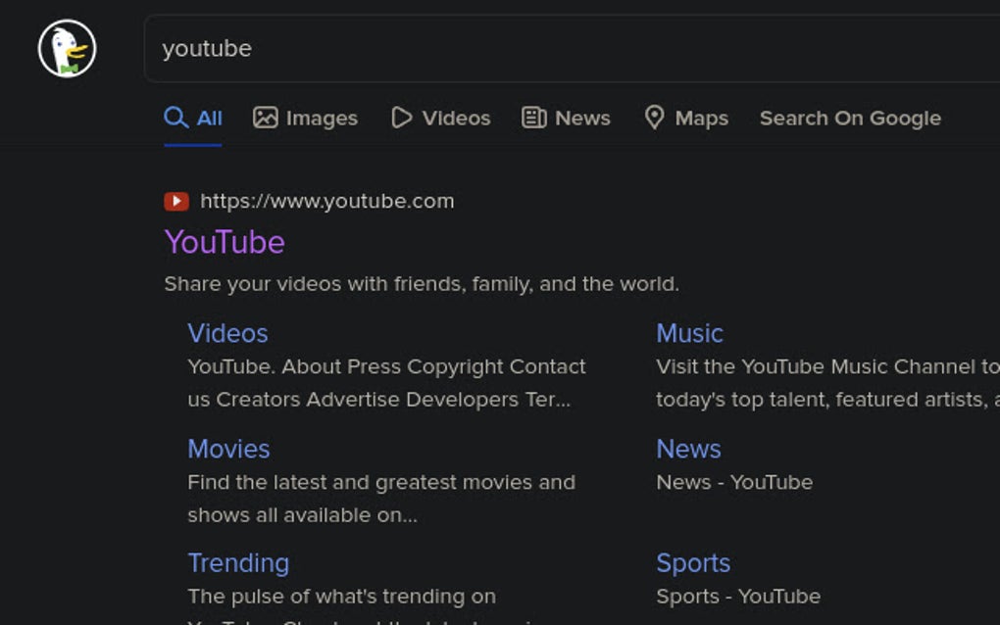The width and height of the screenshot is (1000, 625).
Task: Click the location pin icon on the Maps tab
Action: tap(654, 117)
